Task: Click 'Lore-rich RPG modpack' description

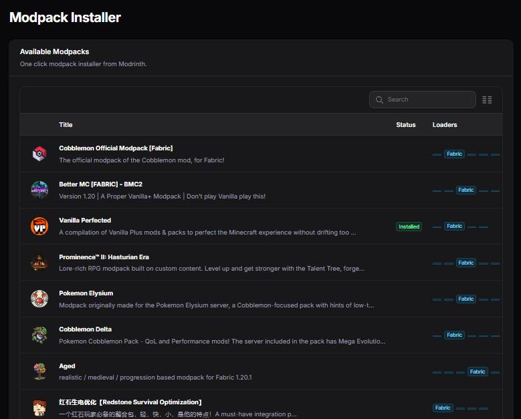Action: (x=211, y=269)
